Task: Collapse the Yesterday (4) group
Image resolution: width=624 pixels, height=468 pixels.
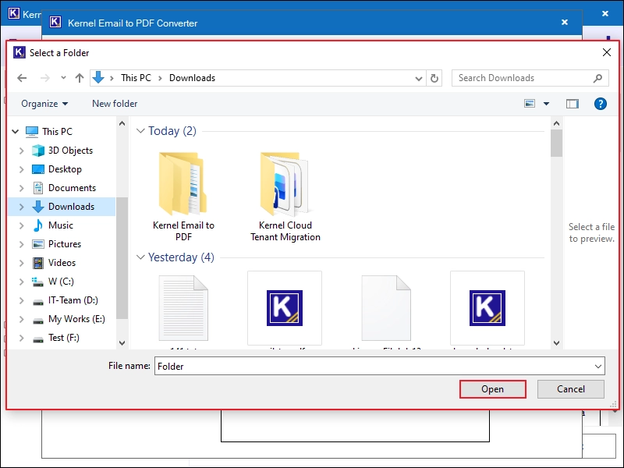Action: [x=140, y=257]
